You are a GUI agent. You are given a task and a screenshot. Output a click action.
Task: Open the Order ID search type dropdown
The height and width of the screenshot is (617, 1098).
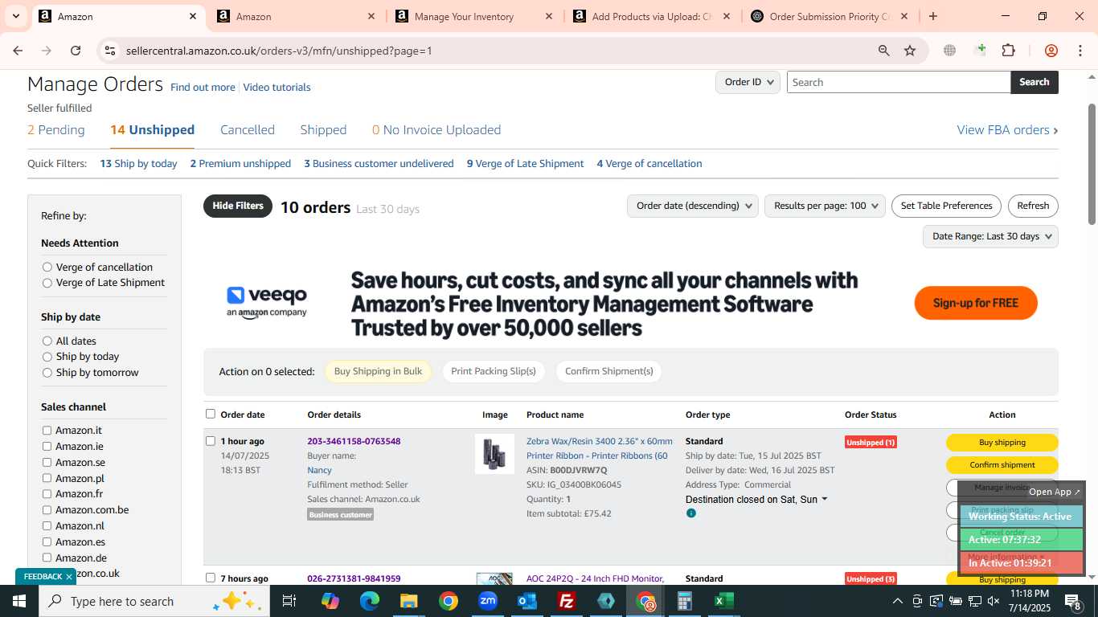[x=748, y=82]
